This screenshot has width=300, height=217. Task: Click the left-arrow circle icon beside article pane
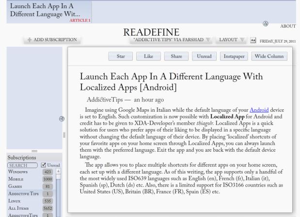click(x=62, y=119)
